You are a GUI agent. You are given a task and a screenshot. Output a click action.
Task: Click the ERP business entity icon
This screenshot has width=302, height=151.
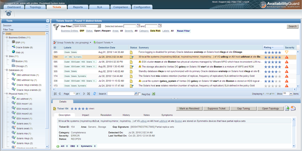(x=13, y=42)
